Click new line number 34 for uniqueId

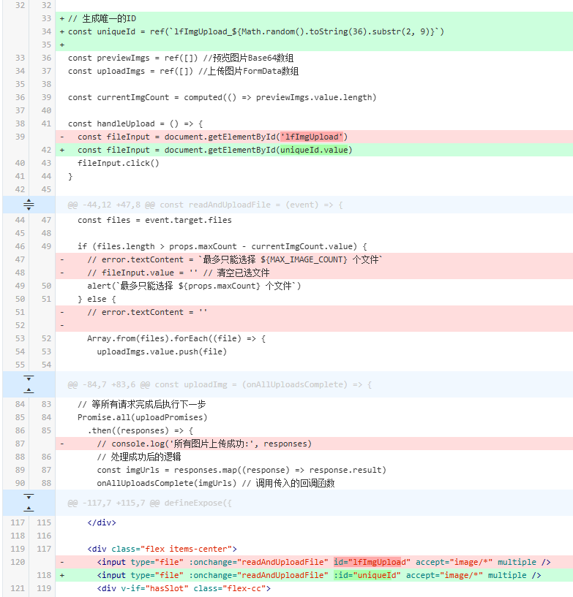(x=45, y=31)
